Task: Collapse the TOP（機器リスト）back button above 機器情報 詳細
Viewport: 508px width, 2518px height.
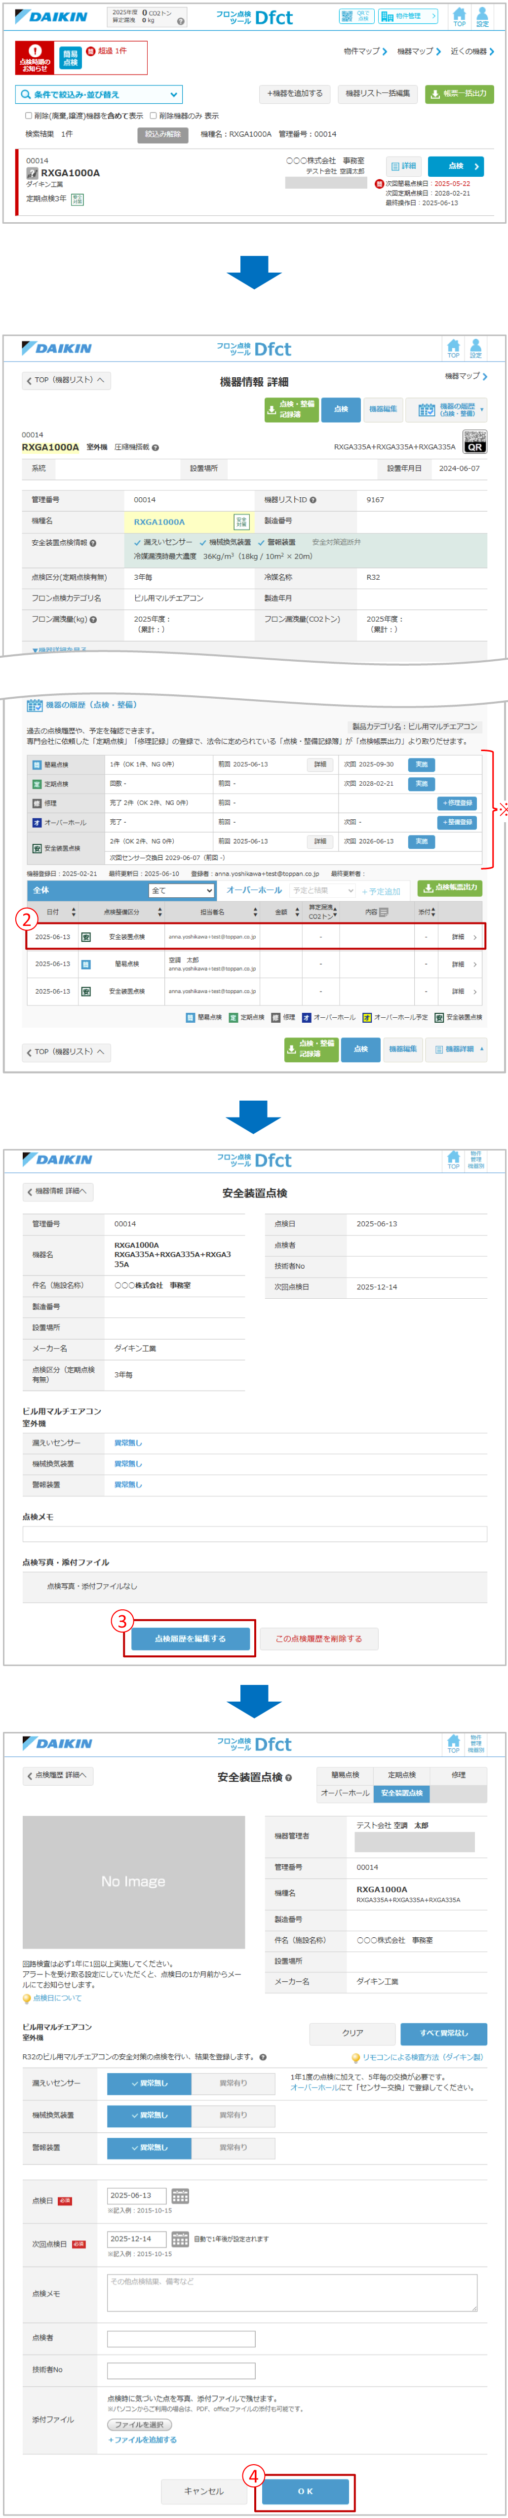Action: pos(66,380)
